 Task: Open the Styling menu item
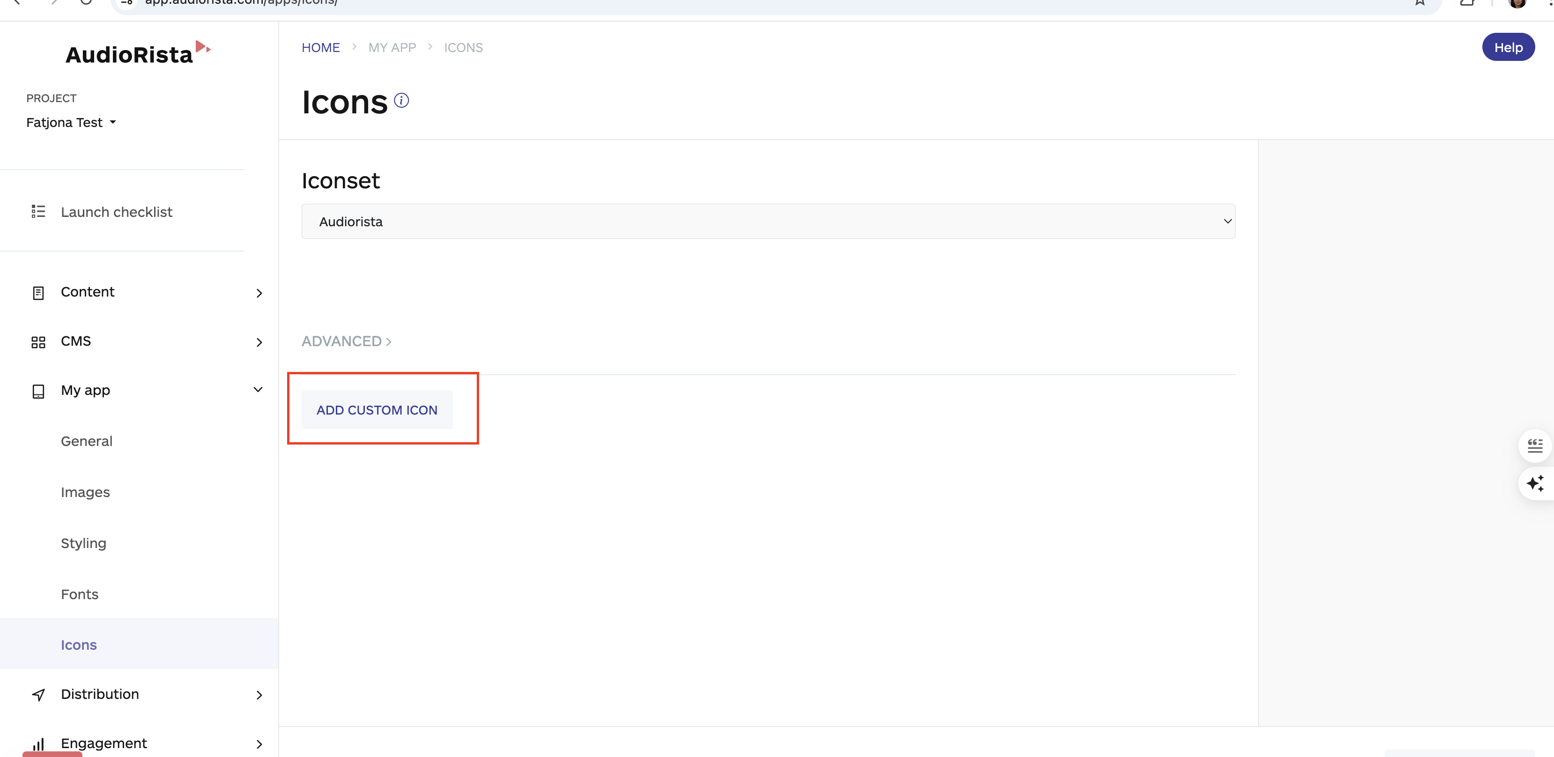pyautogui.click(x=83, y=543)
